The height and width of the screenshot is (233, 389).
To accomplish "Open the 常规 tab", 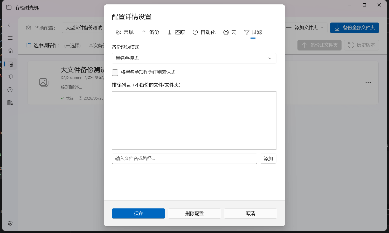I will click(125, 32).
